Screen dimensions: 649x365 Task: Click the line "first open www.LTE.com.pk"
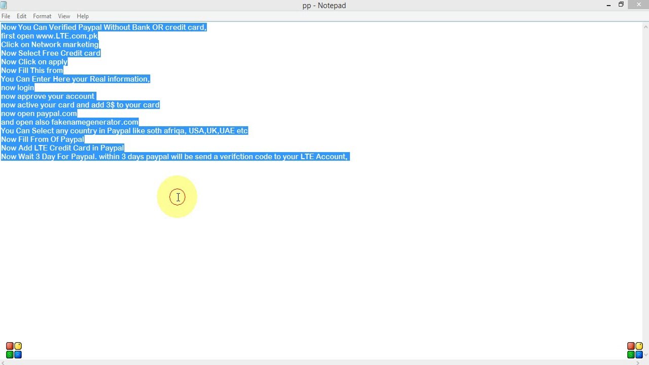pos(49,36)
